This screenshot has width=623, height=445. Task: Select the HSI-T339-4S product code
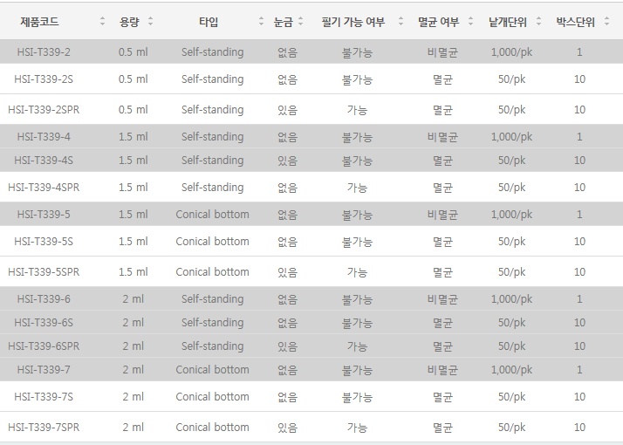click(44, 161)
